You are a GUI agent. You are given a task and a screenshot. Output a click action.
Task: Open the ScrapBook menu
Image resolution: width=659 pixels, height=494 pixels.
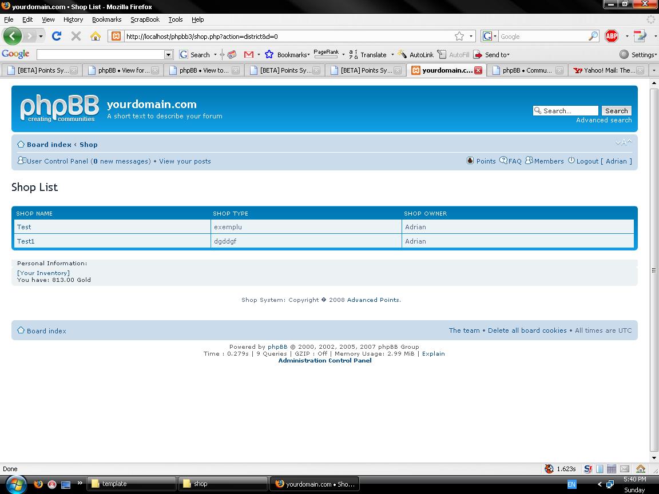click(x=145, y=19)
